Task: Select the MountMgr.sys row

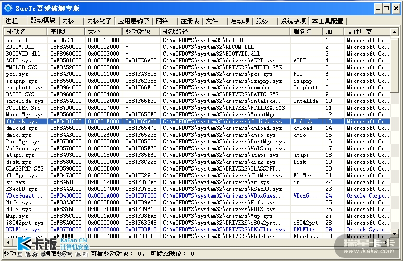Action: point(197,114)
